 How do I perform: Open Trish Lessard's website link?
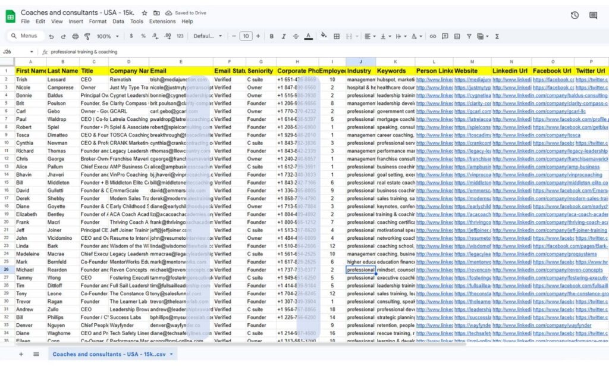click(472, 79)
